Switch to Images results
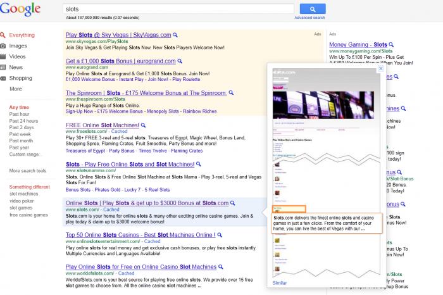Image resolution: width=443 pixels, height=295 pixels. coord(18,46)
